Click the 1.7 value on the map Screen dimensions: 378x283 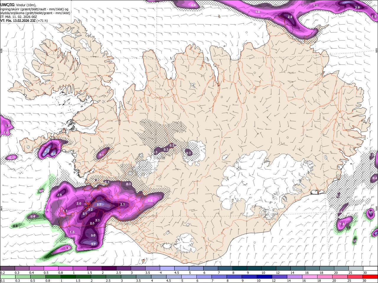pyautogui.click(x=65, y=211)
